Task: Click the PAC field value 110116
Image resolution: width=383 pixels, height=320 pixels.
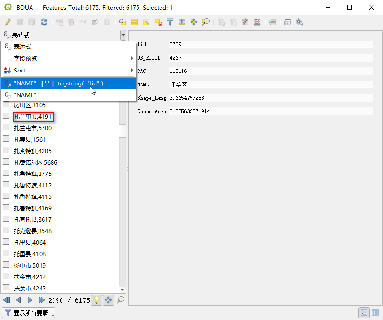Action: pyautogui.click(x=271, y=71)
